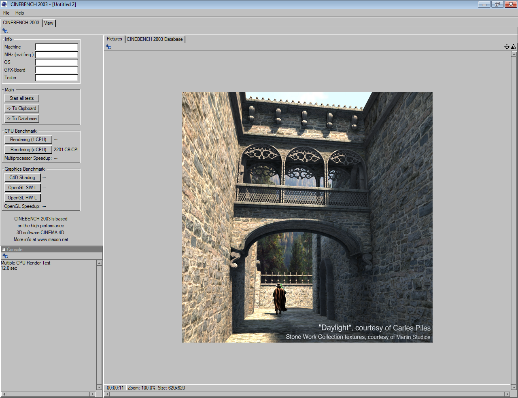This screenshot has height=398, width=518.
Task: Click the 00:00:11 render time in status bar
Action: click(x=115, y=388)
